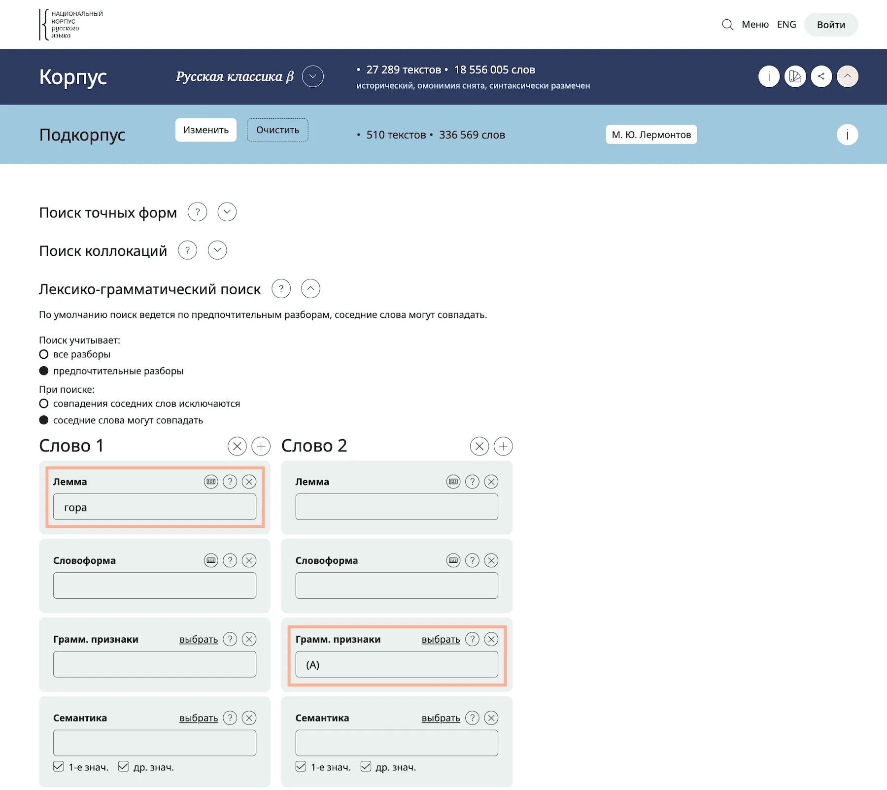The height and width of the screenshot is (790, 887).
Task: Open virtual keyboard for Слово 1 Лемма
Action: click(211, 481)
